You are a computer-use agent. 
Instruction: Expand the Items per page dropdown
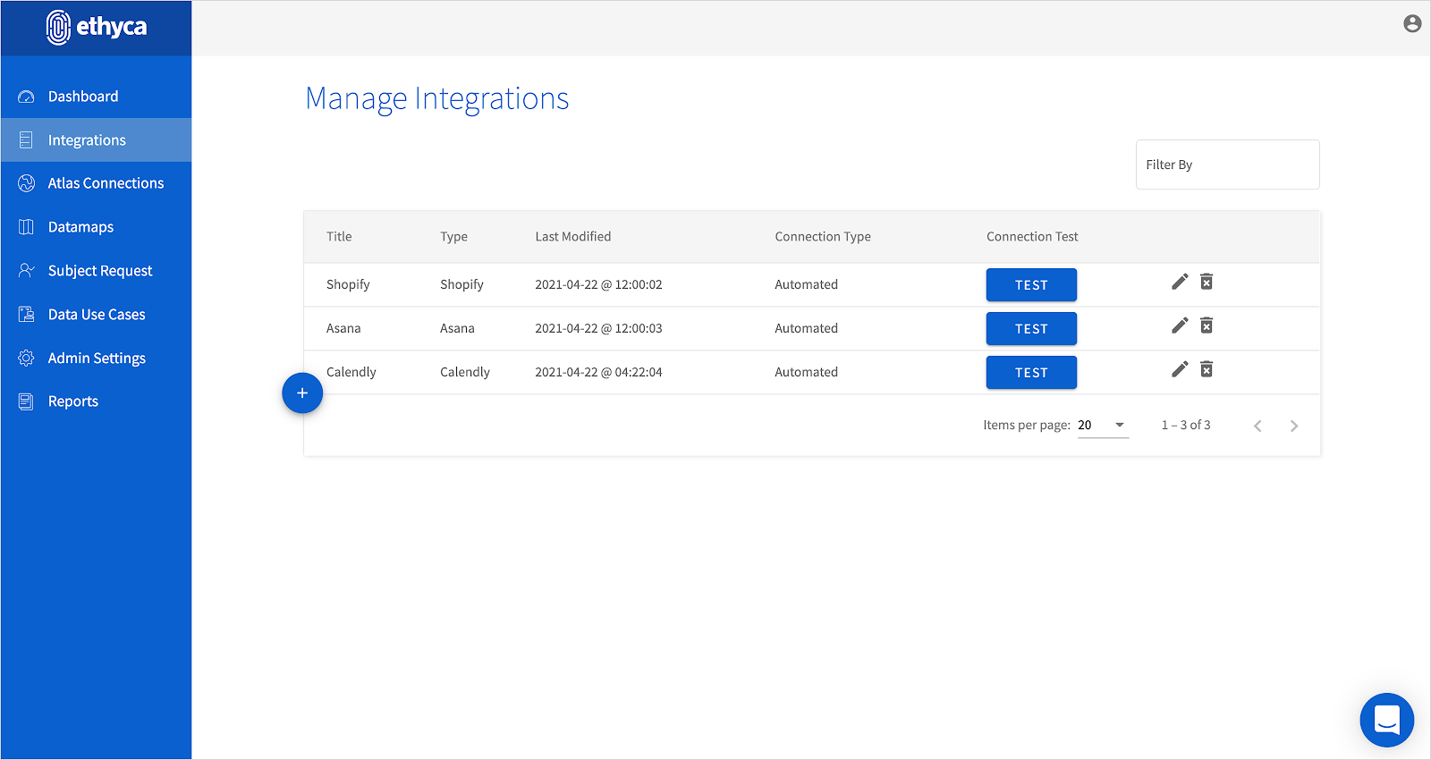pos(1103,426)
